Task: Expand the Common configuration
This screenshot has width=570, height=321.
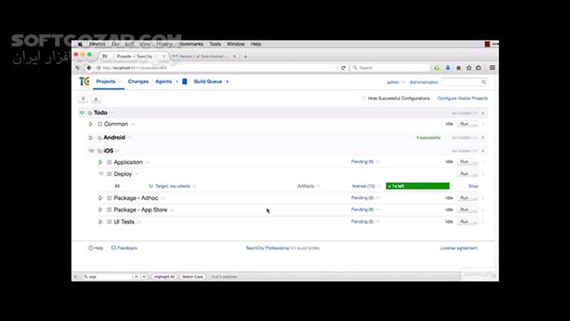Action: pos(90,124)
